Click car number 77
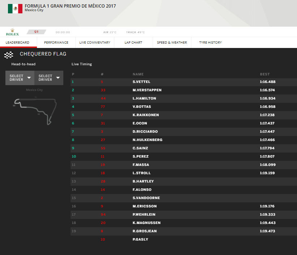The height and width of the screenshot is (255, 297). tap(103, 107)
